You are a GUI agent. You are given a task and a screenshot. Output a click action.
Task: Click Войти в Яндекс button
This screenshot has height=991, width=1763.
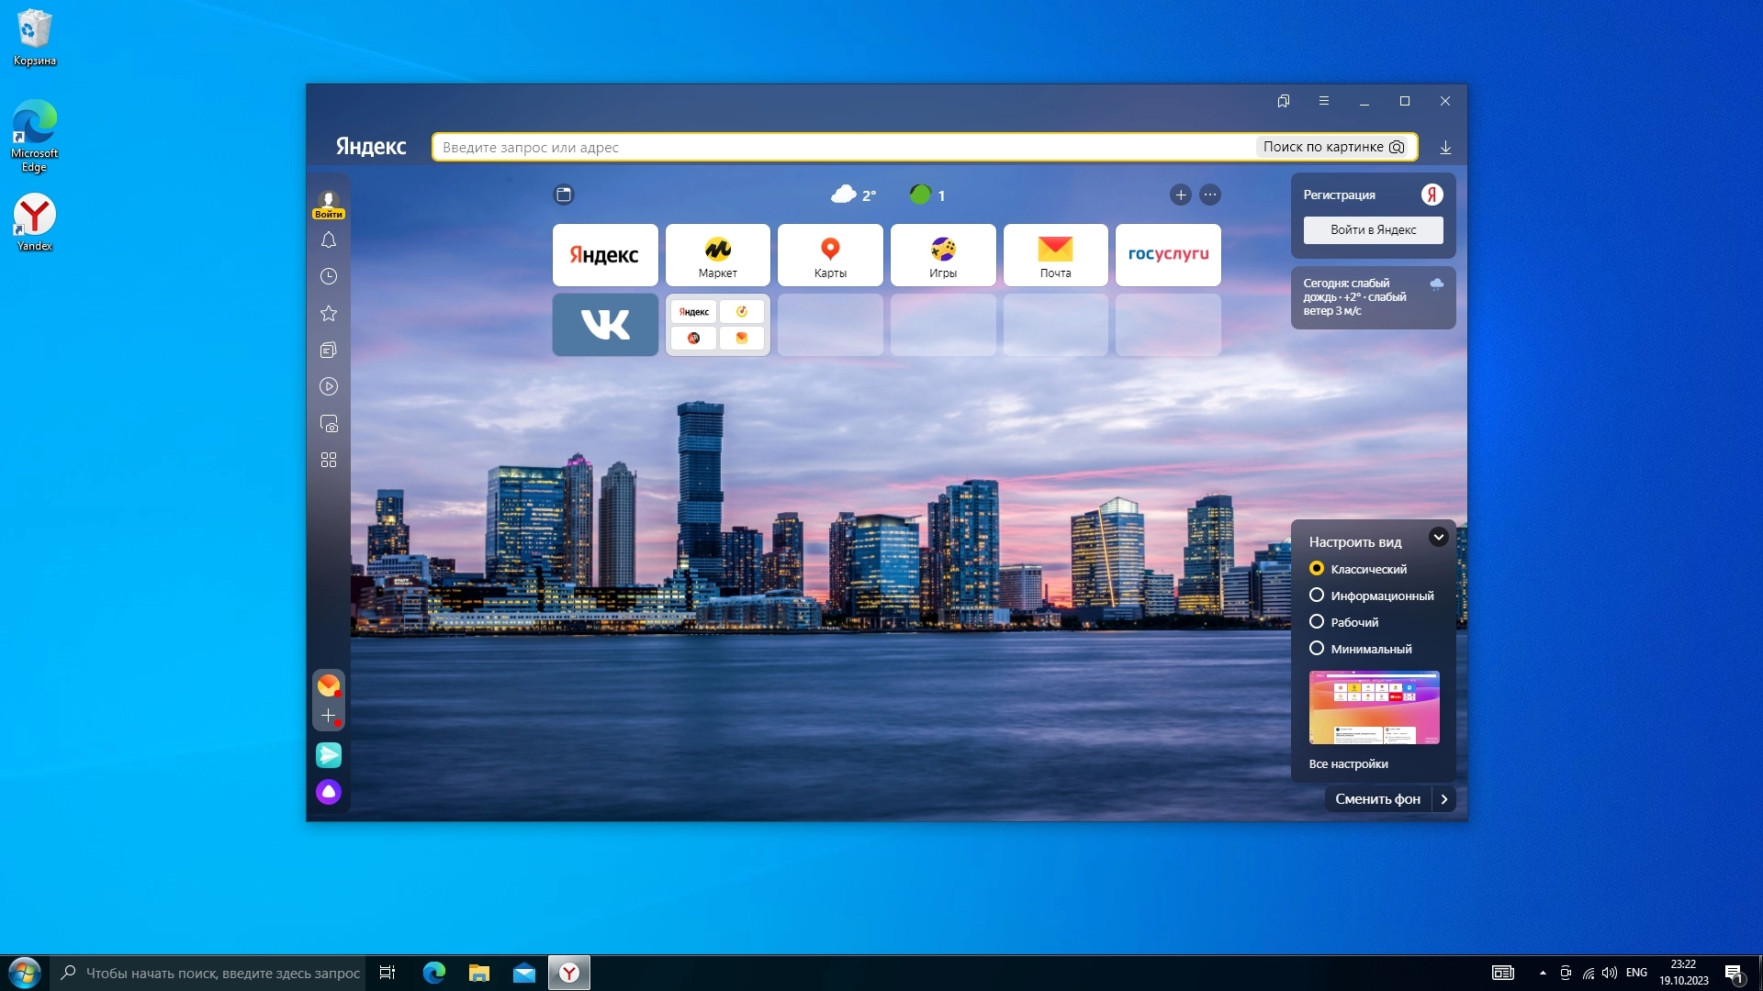(1373, 230)
